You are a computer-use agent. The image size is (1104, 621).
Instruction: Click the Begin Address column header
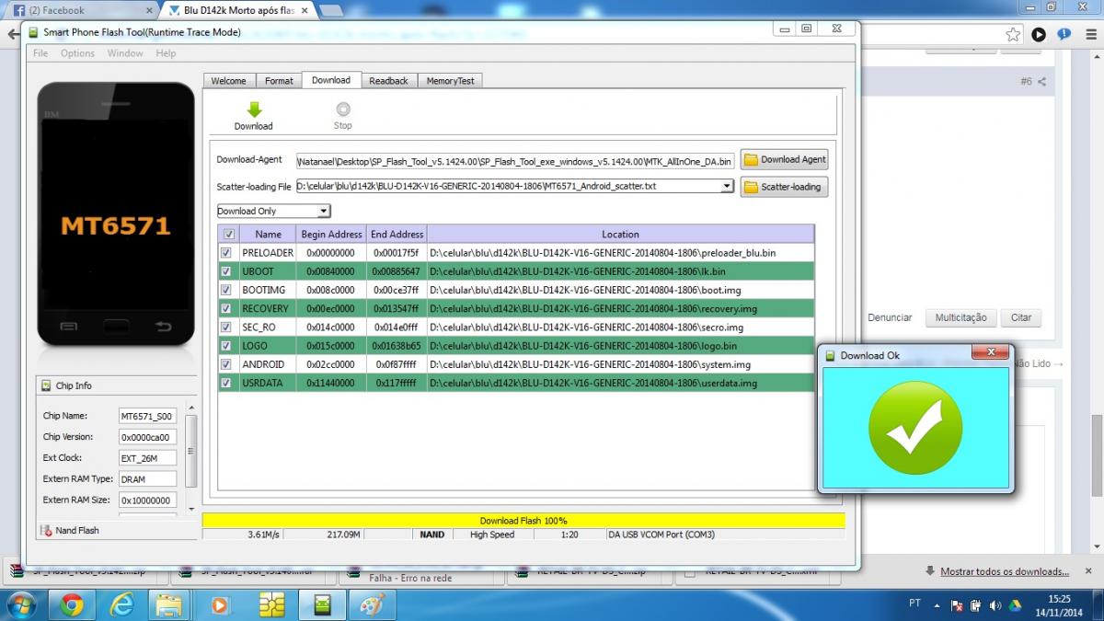pos(332,235)
